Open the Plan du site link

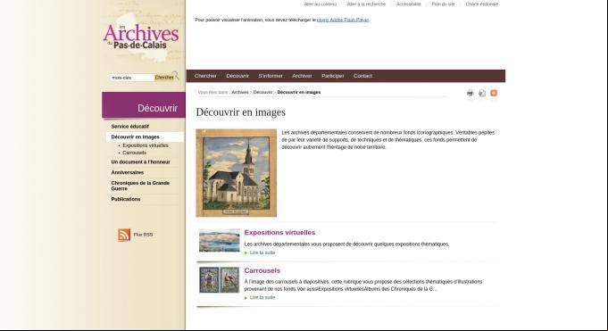[443, 4]
